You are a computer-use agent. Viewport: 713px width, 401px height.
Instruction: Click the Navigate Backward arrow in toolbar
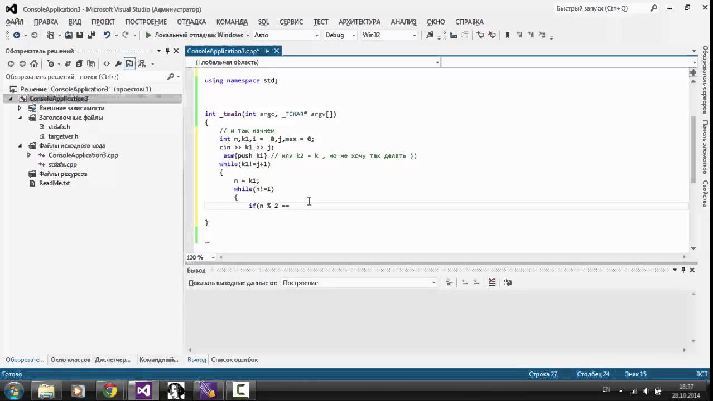pyautogui.click(x=17, y=35)
